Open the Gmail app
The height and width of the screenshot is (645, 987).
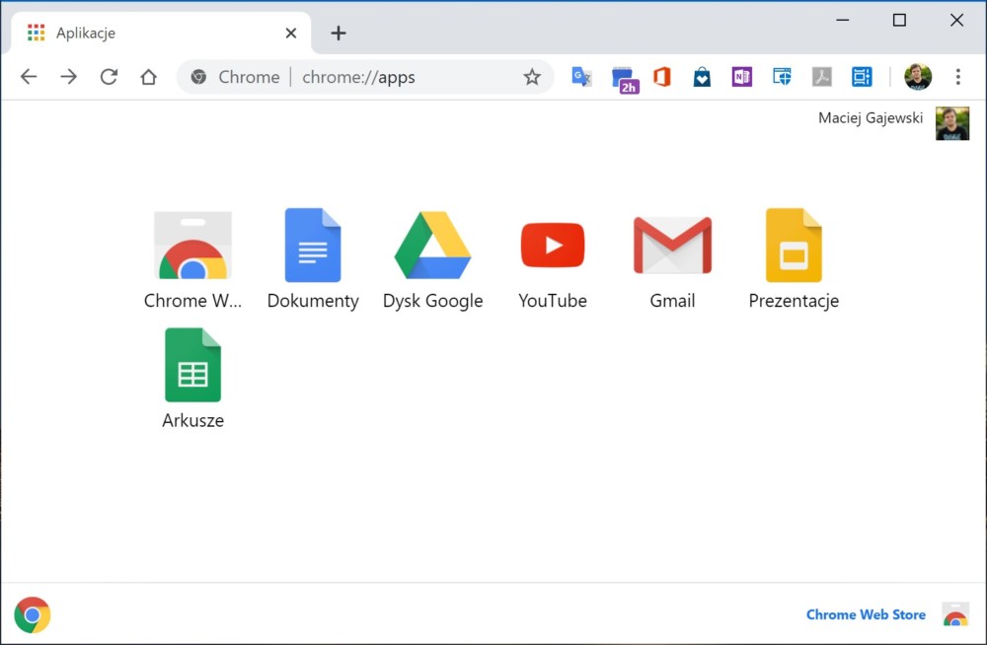pos(672,246)
